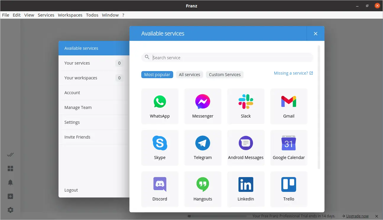Select the Most popular filter

coord(157,75)
